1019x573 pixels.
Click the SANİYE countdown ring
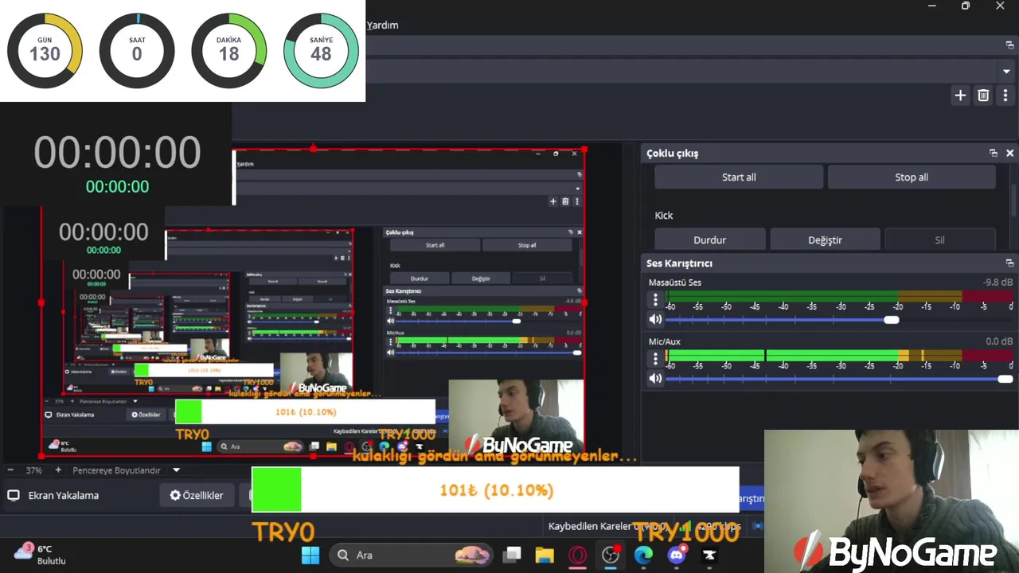pyautogui.click(x=321, y=50)
